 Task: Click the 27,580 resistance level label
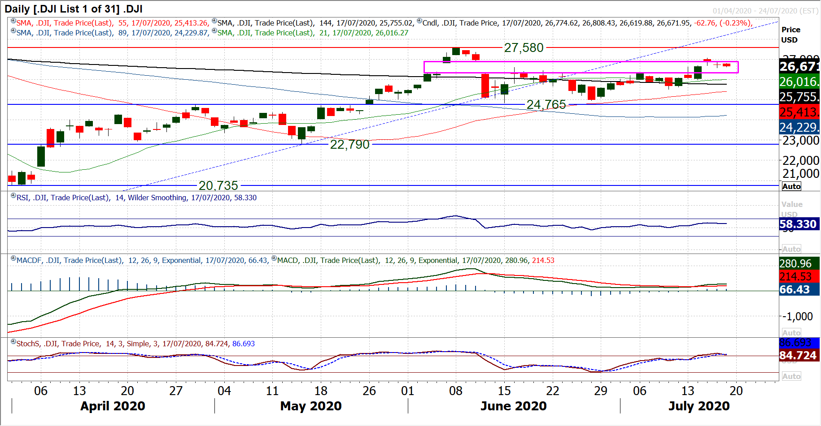click(524, 47)
